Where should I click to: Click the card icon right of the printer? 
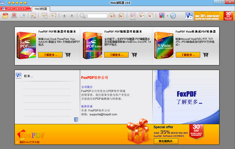point(23,16)
